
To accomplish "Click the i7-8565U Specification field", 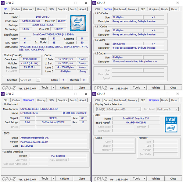I will [54, 34].
